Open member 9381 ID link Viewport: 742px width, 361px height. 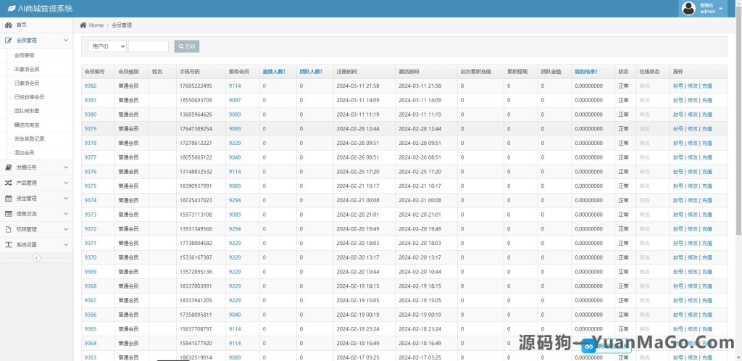pos(91,100)
